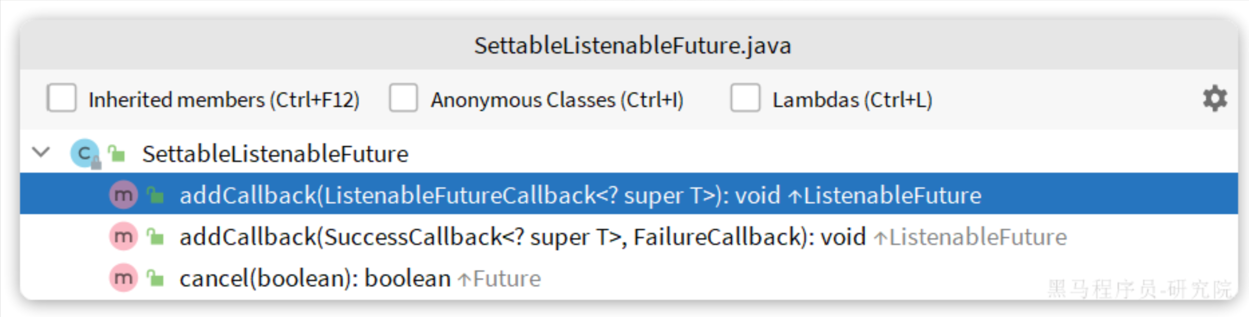This screenshot has height=317, width=1249.
Task: Toggle the Anonymous Classes checkbox
Action: 403,98
